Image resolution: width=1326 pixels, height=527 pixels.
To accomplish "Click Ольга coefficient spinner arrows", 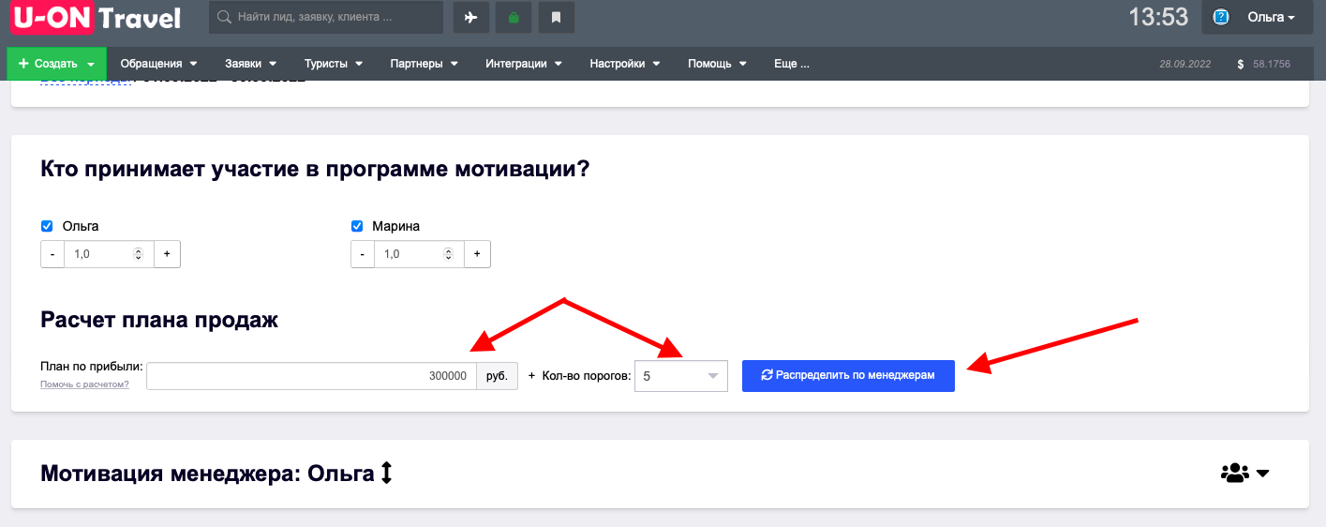I will coord(139,254).
